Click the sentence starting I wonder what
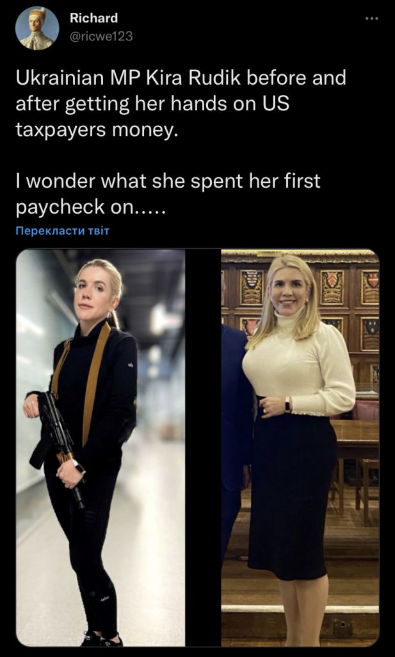Viewport: 395px width, 657px height. 168,194
